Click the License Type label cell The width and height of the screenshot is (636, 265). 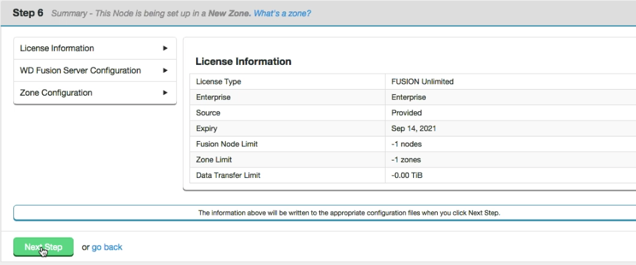(x=287, y=82)
